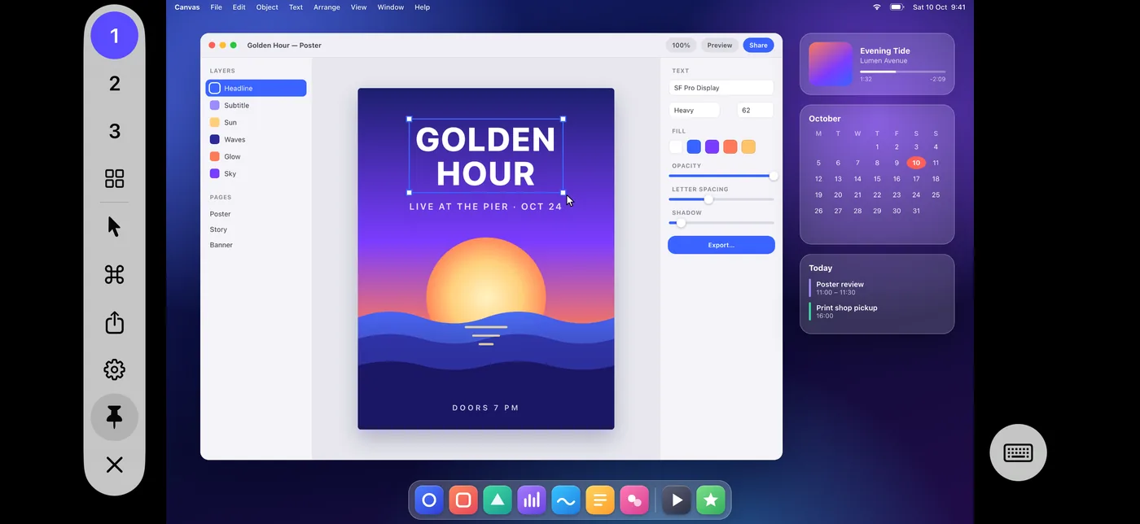
Task: Open the SF Pro Display font selector
Action: click(x=721, y=88)
